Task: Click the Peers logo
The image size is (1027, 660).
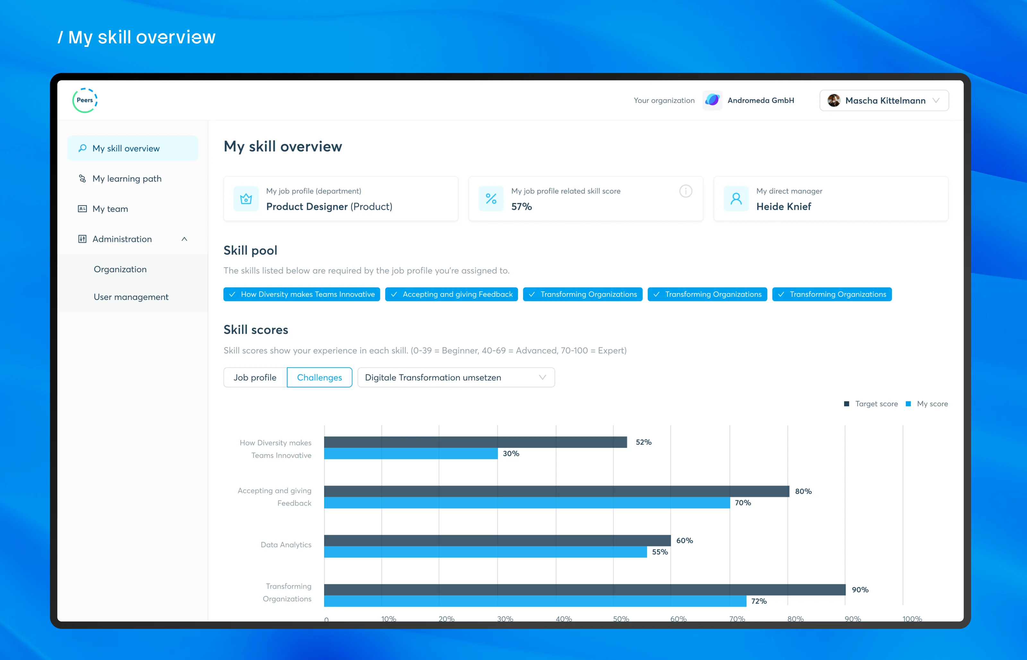Action: [x=85, y=100]
